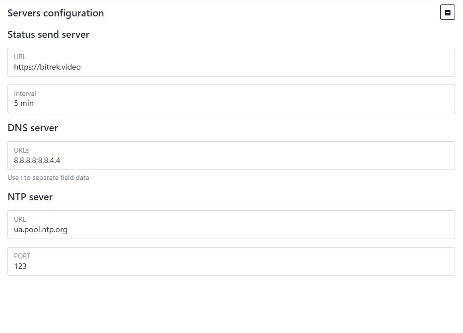Select the NTP server URL field
The image size is (463, 333).
pyautogui.click(x=231, y=225)
